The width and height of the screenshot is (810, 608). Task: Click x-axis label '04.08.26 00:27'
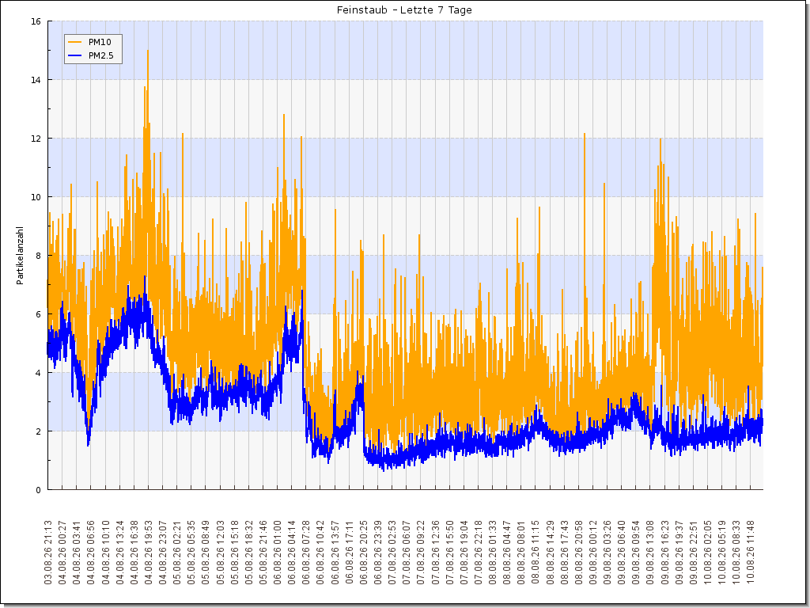click(62, 552)
